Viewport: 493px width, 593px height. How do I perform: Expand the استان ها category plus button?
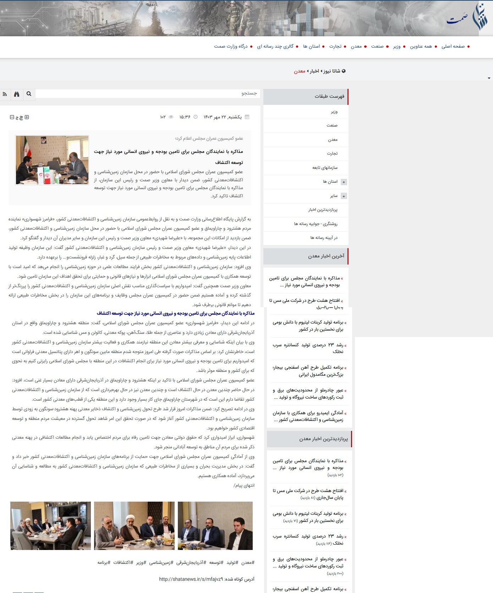(x=344, y=182)
